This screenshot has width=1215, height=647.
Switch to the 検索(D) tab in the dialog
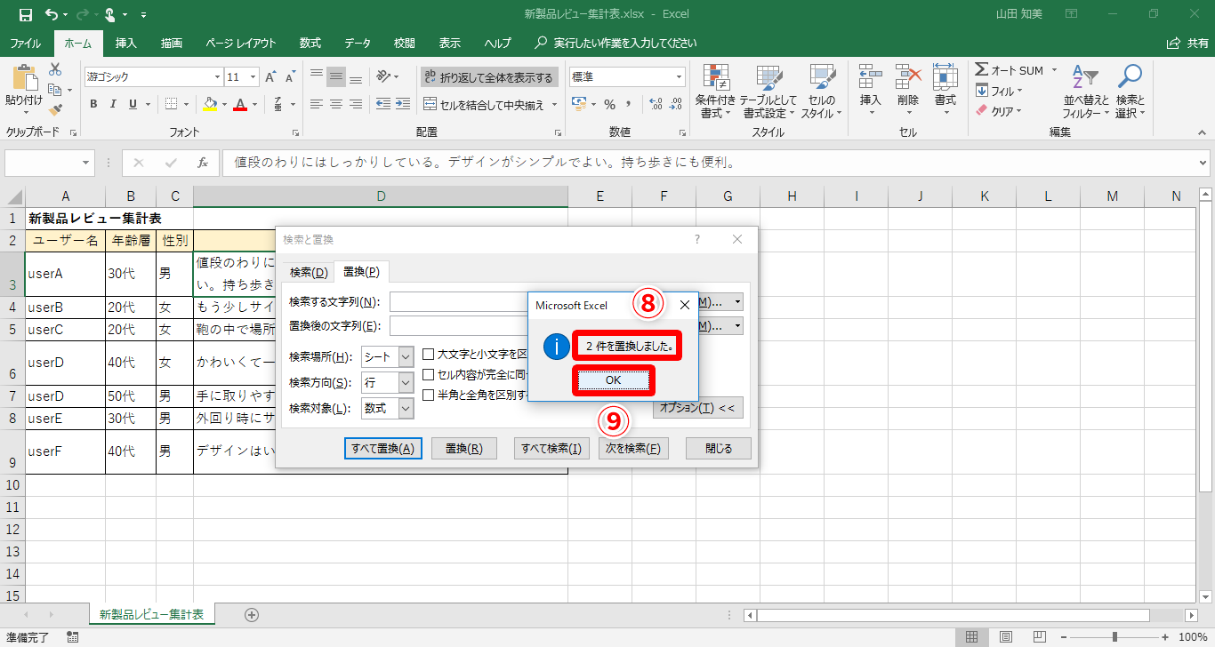[x=309, y=272]
